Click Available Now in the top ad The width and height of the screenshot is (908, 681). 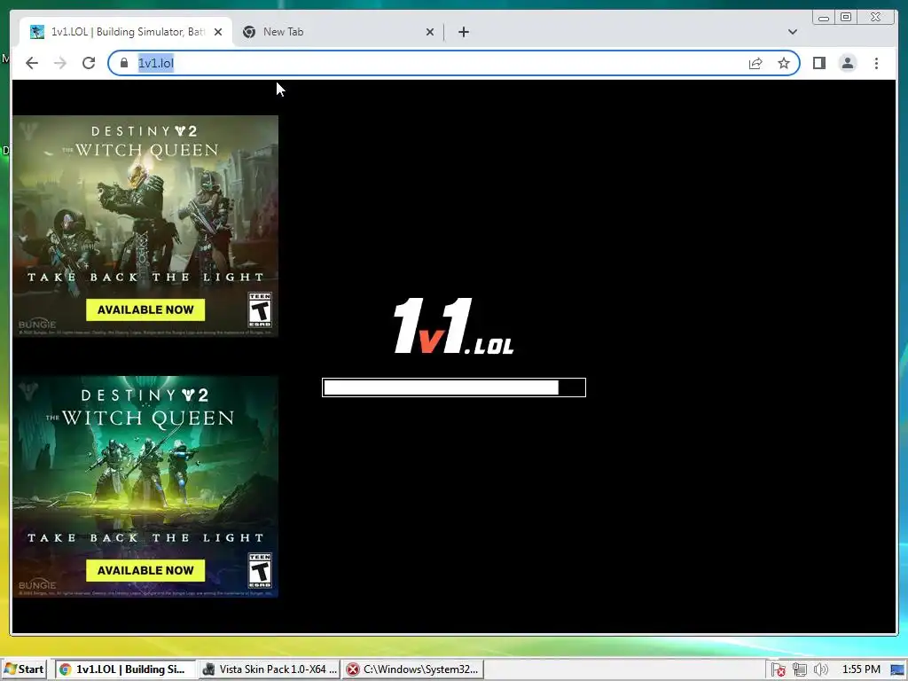pos(145,309)
